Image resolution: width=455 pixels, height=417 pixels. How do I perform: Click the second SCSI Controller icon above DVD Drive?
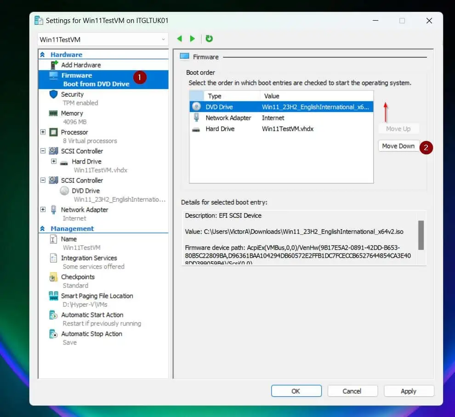(x=53, y=180)
